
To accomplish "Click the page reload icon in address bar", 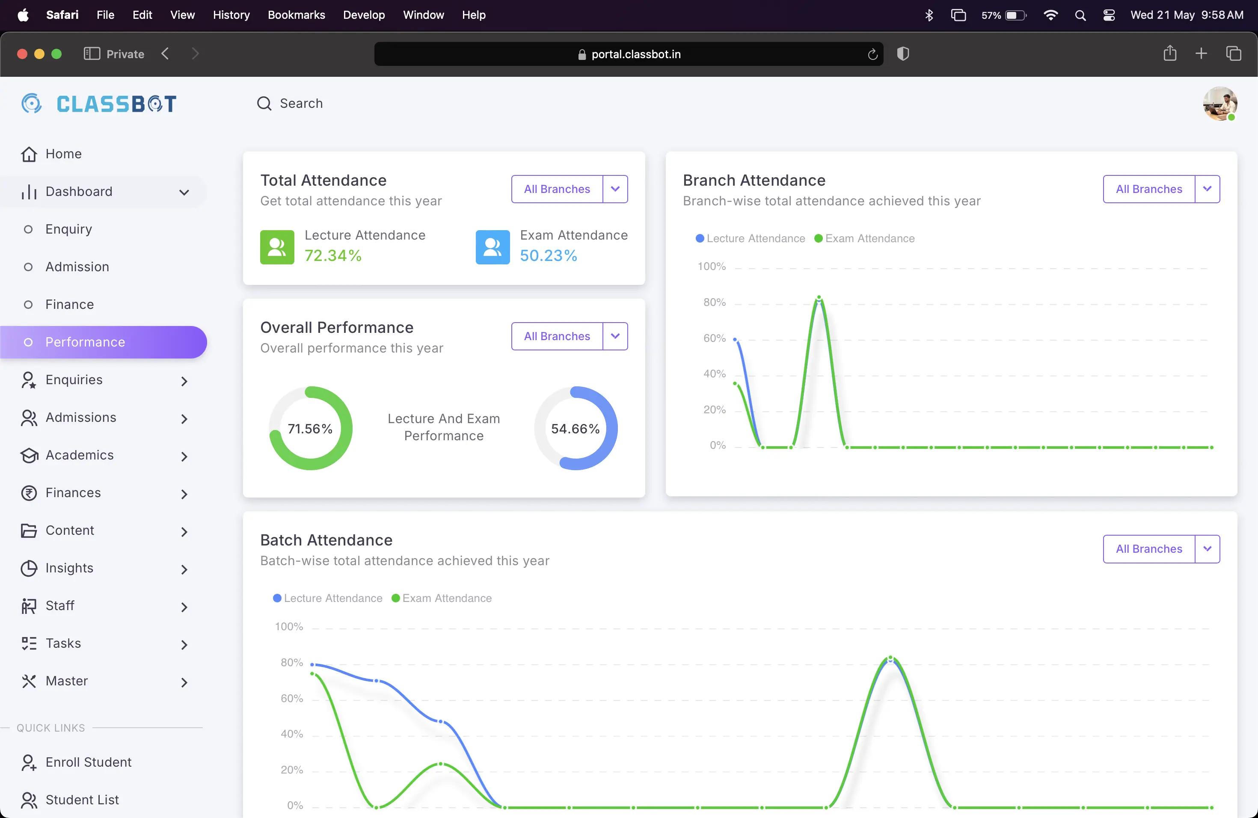I will click(872, 54).
